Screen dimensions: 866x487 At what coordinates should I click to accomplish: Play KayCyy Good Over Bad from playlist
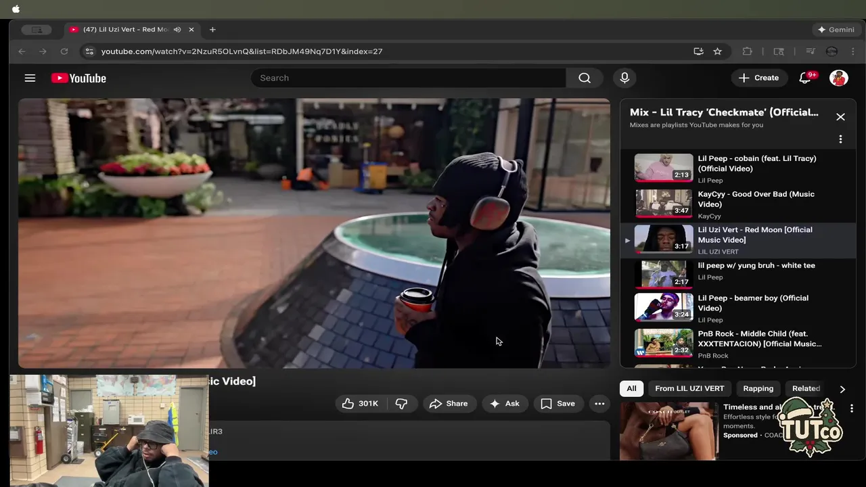pos(738,205)
